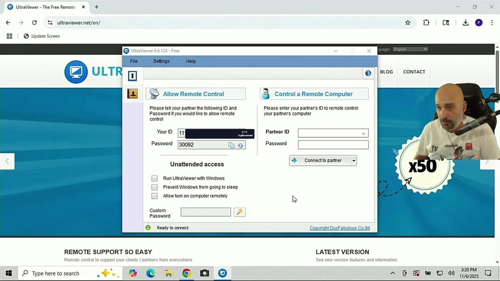Open the BLOG link on the website
This screenshot has width=500, height=281.
pos(386,72)
